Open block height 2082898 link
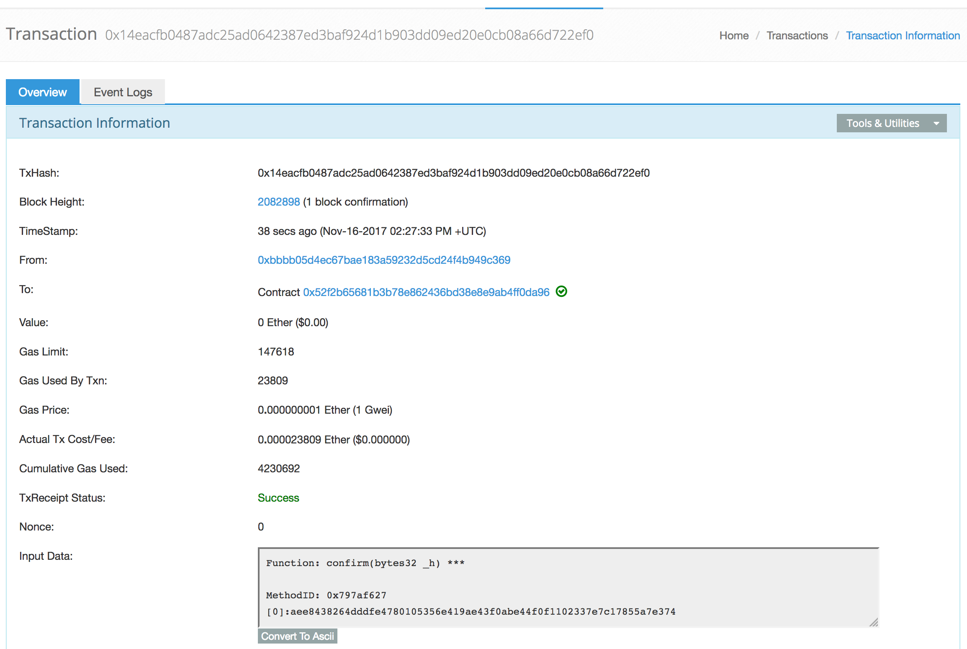967x649 pixels. tap(278, 202)
